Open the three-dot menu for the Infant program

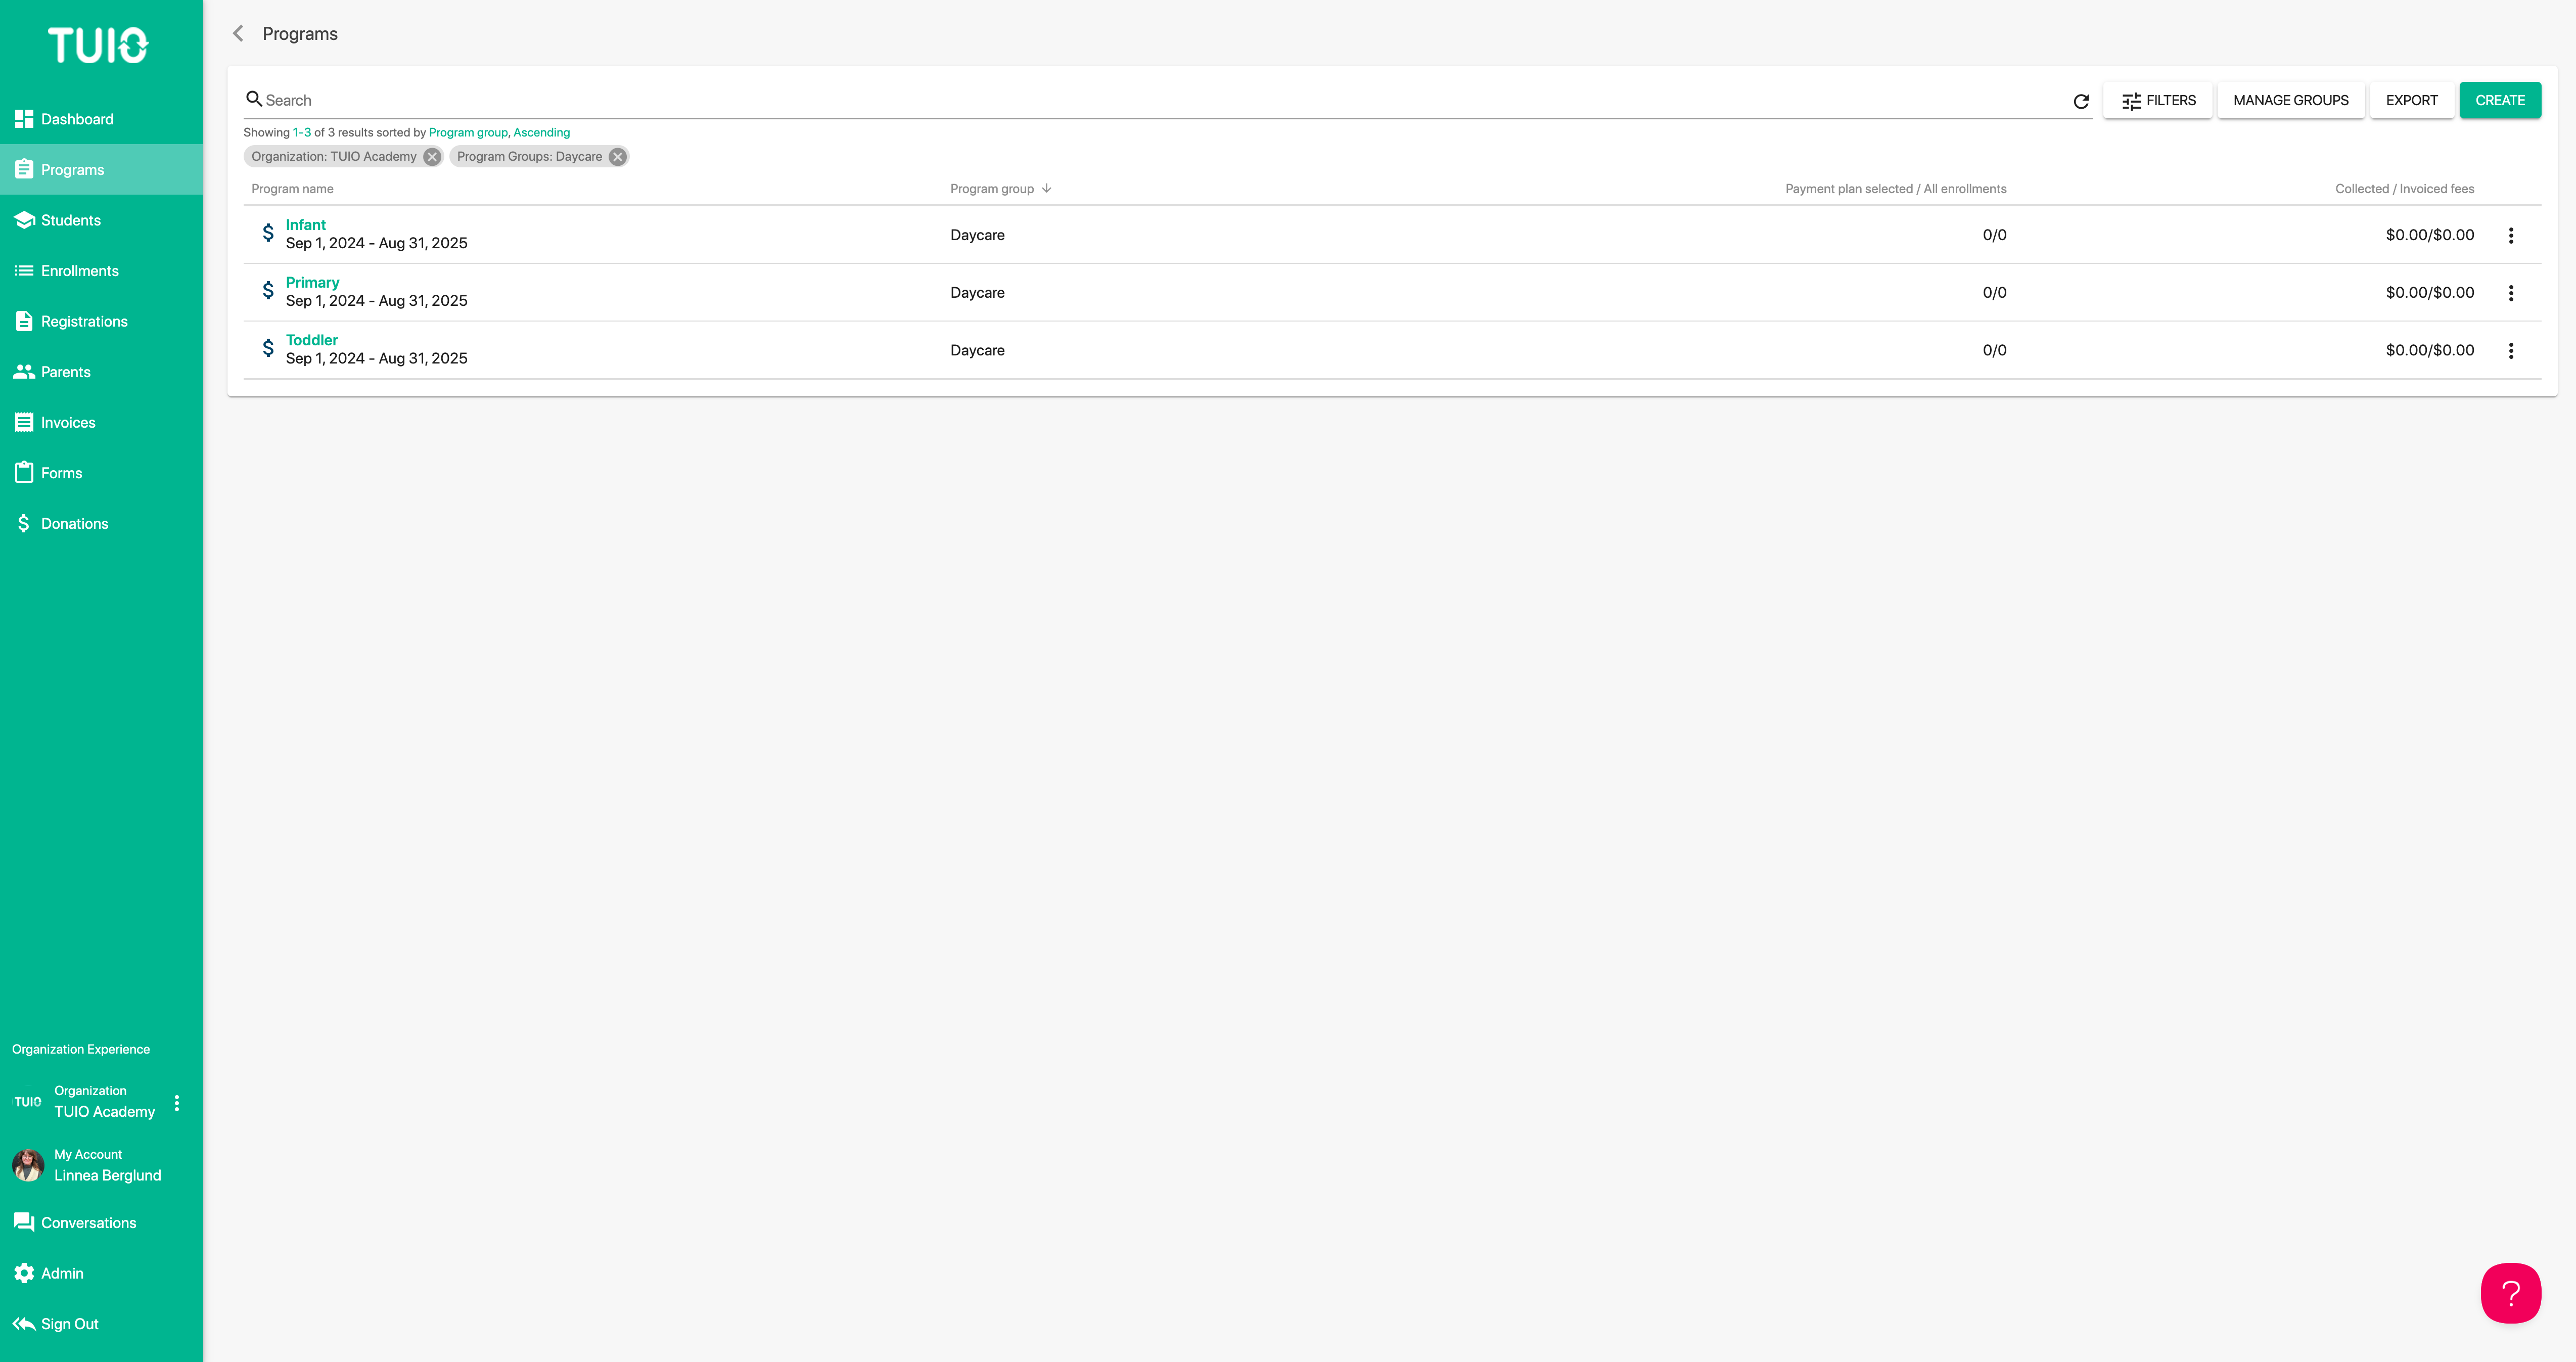point(2511,234)
